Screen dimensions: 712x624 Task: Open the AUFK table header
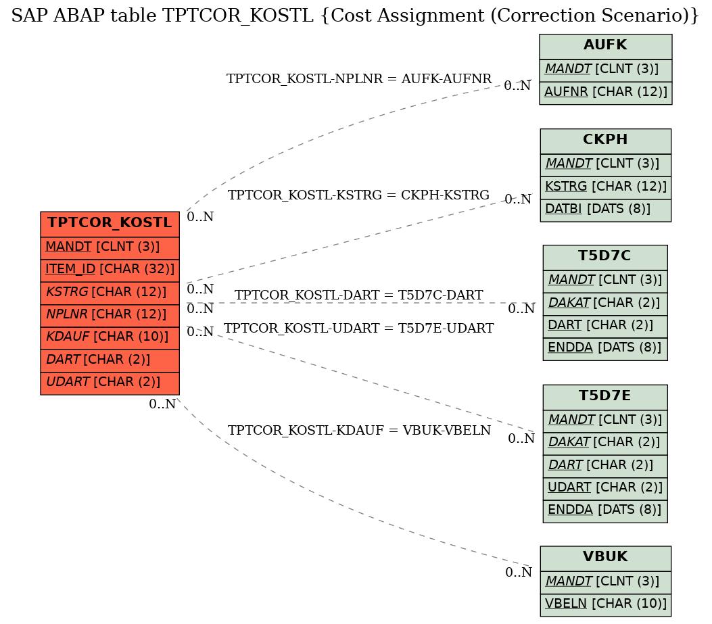click(x=605, y=47)
